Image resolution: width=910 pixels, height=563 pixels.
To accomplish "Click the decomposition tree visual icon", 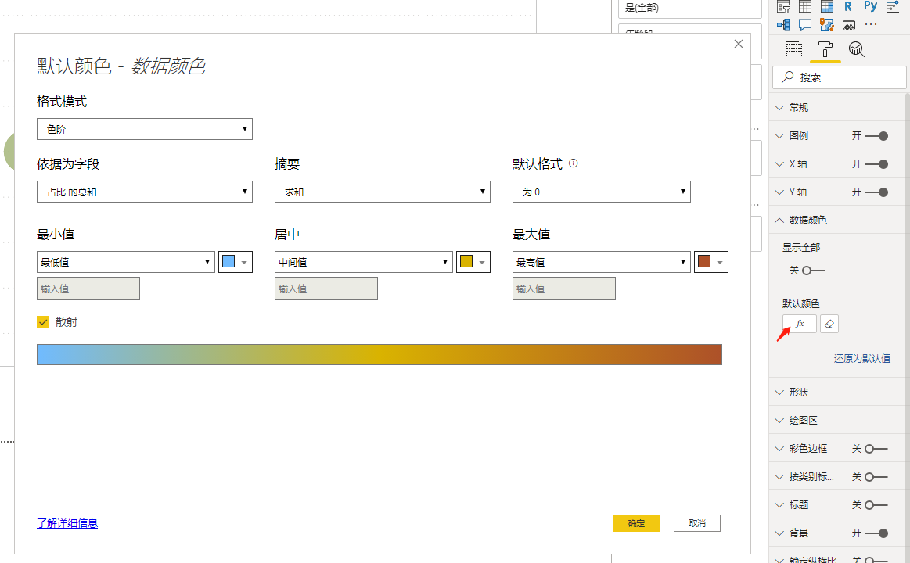I will point(783,25).
